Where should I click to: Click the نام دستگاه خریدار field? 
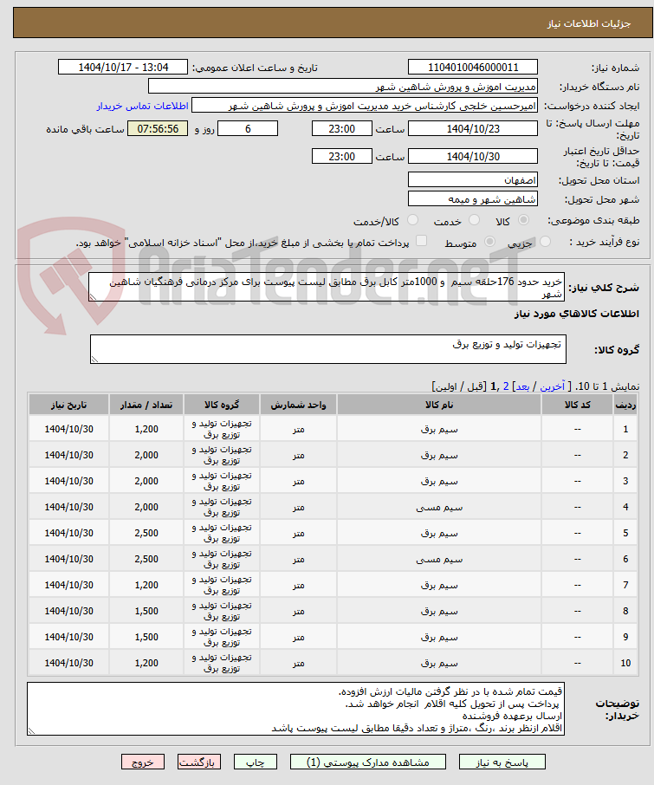tap(343, 86)
